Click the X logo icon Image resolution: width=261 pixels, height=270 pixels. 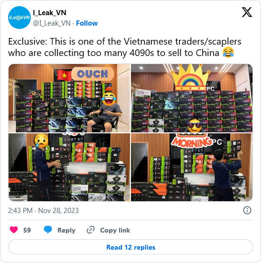point(247,12)
